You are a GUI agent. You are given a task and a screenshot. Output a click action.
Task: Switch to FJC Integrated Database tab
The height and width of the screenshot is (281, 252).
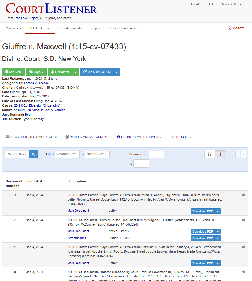140,137
